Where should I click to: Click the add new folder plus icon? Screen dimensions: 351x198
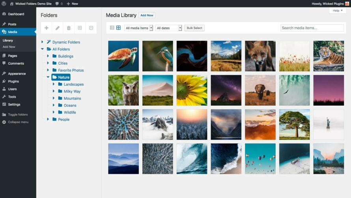47,28
